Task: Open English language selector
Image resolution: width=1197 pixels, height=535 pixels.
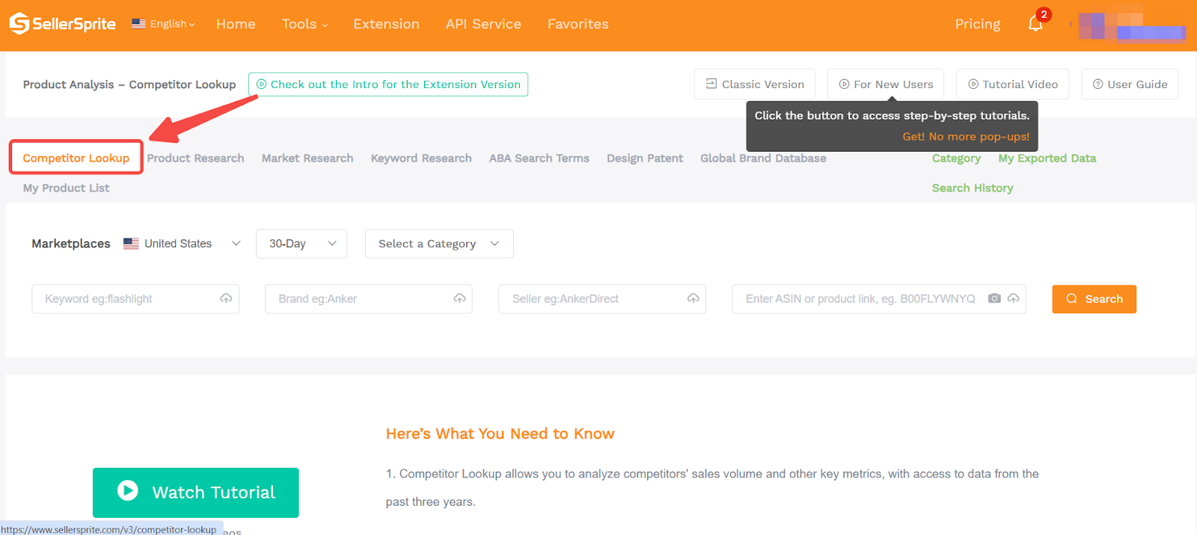Action: (163, 24)
